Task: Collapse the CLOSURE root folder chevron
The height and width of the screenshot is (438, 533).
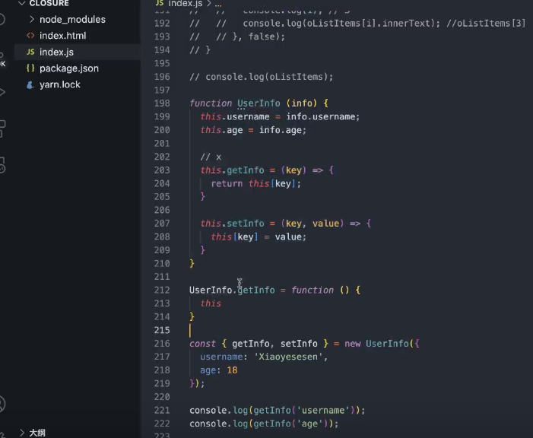Action: (22, 3)
